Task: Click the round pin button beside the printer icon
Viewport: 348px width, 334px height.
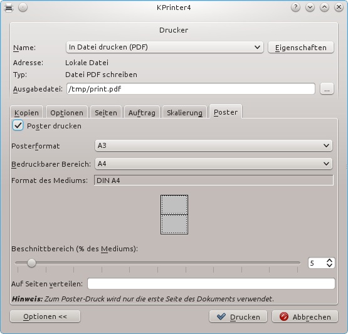Action: [x=23, y=8]
